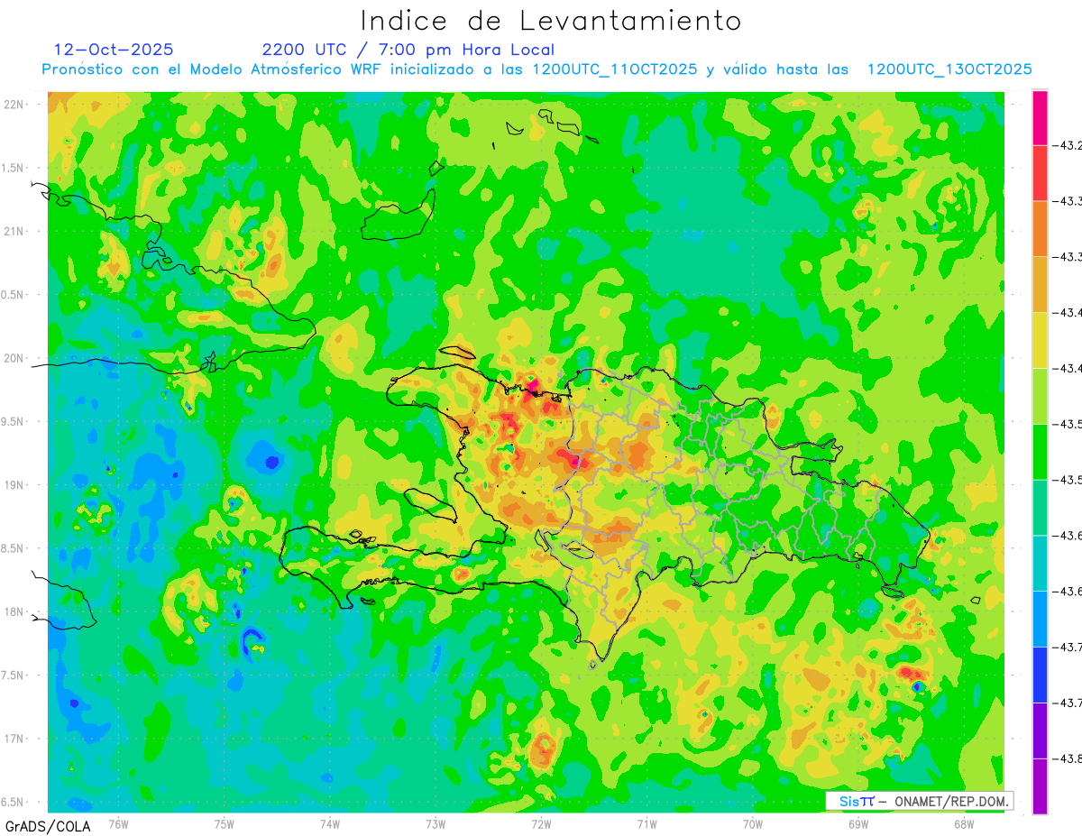Click the "75W" longitude label
This screenshot has width=1082, height=836.
pos(224,822)
